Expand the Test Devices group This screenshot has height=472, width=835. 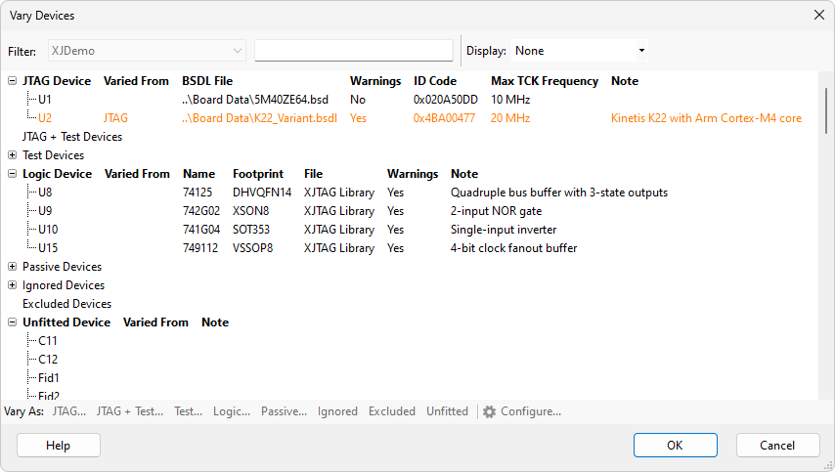(12, 155)
